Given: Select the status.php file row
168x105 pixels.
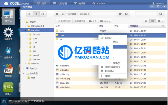Looking at the screenshot, I should pos(111,83).
